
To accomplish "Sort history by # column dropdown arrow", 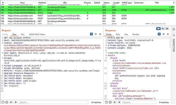I will click(5, 3).
